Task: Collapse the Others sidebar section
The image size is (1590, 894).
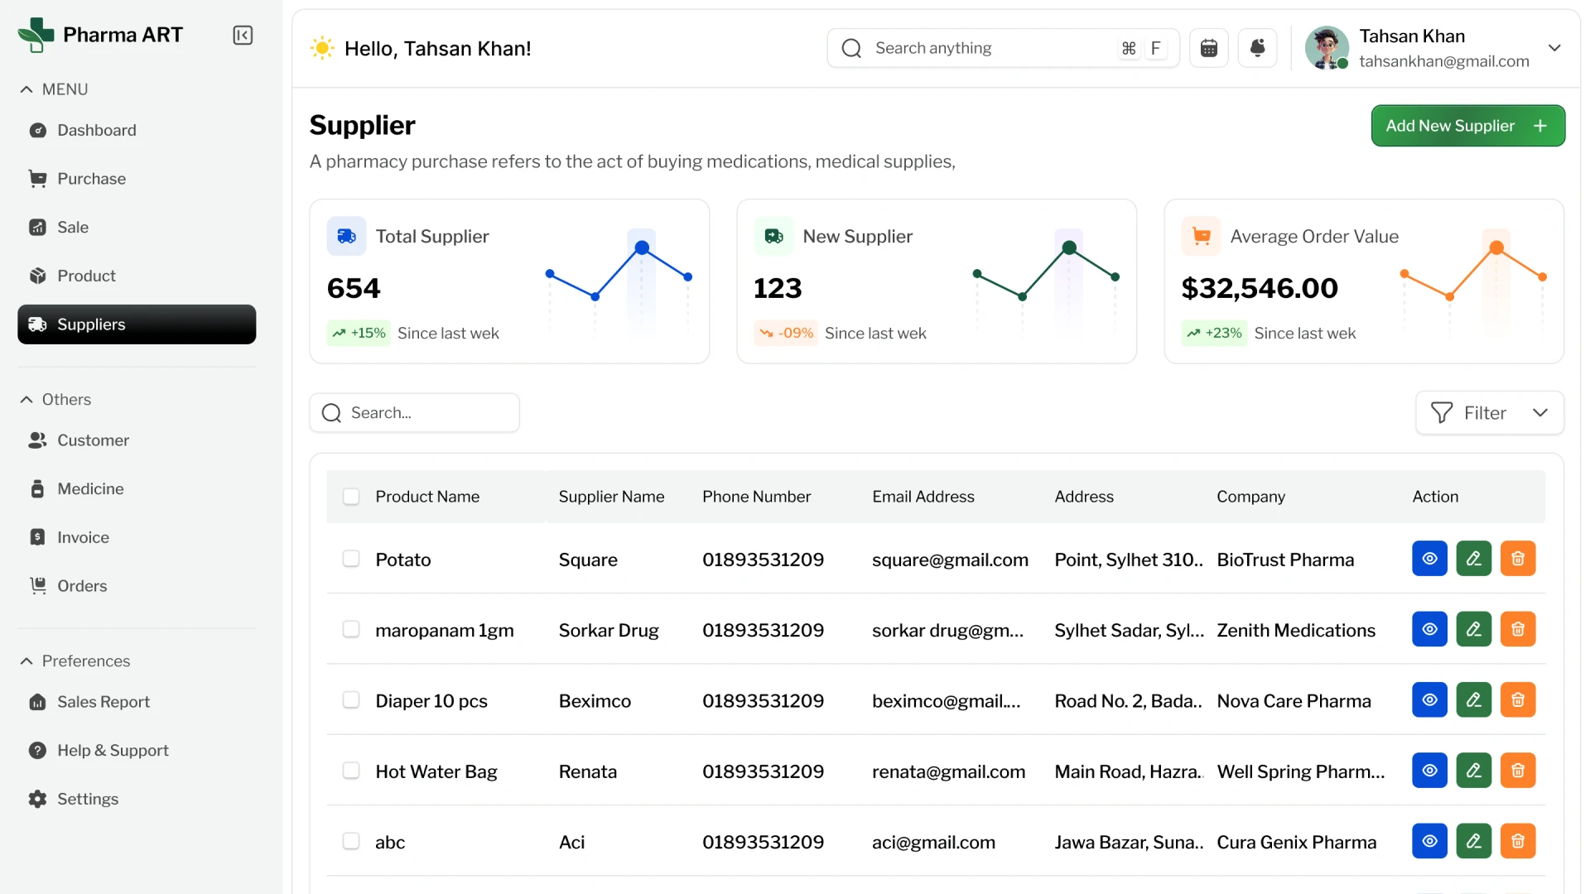Action: (x=27, y=399)
